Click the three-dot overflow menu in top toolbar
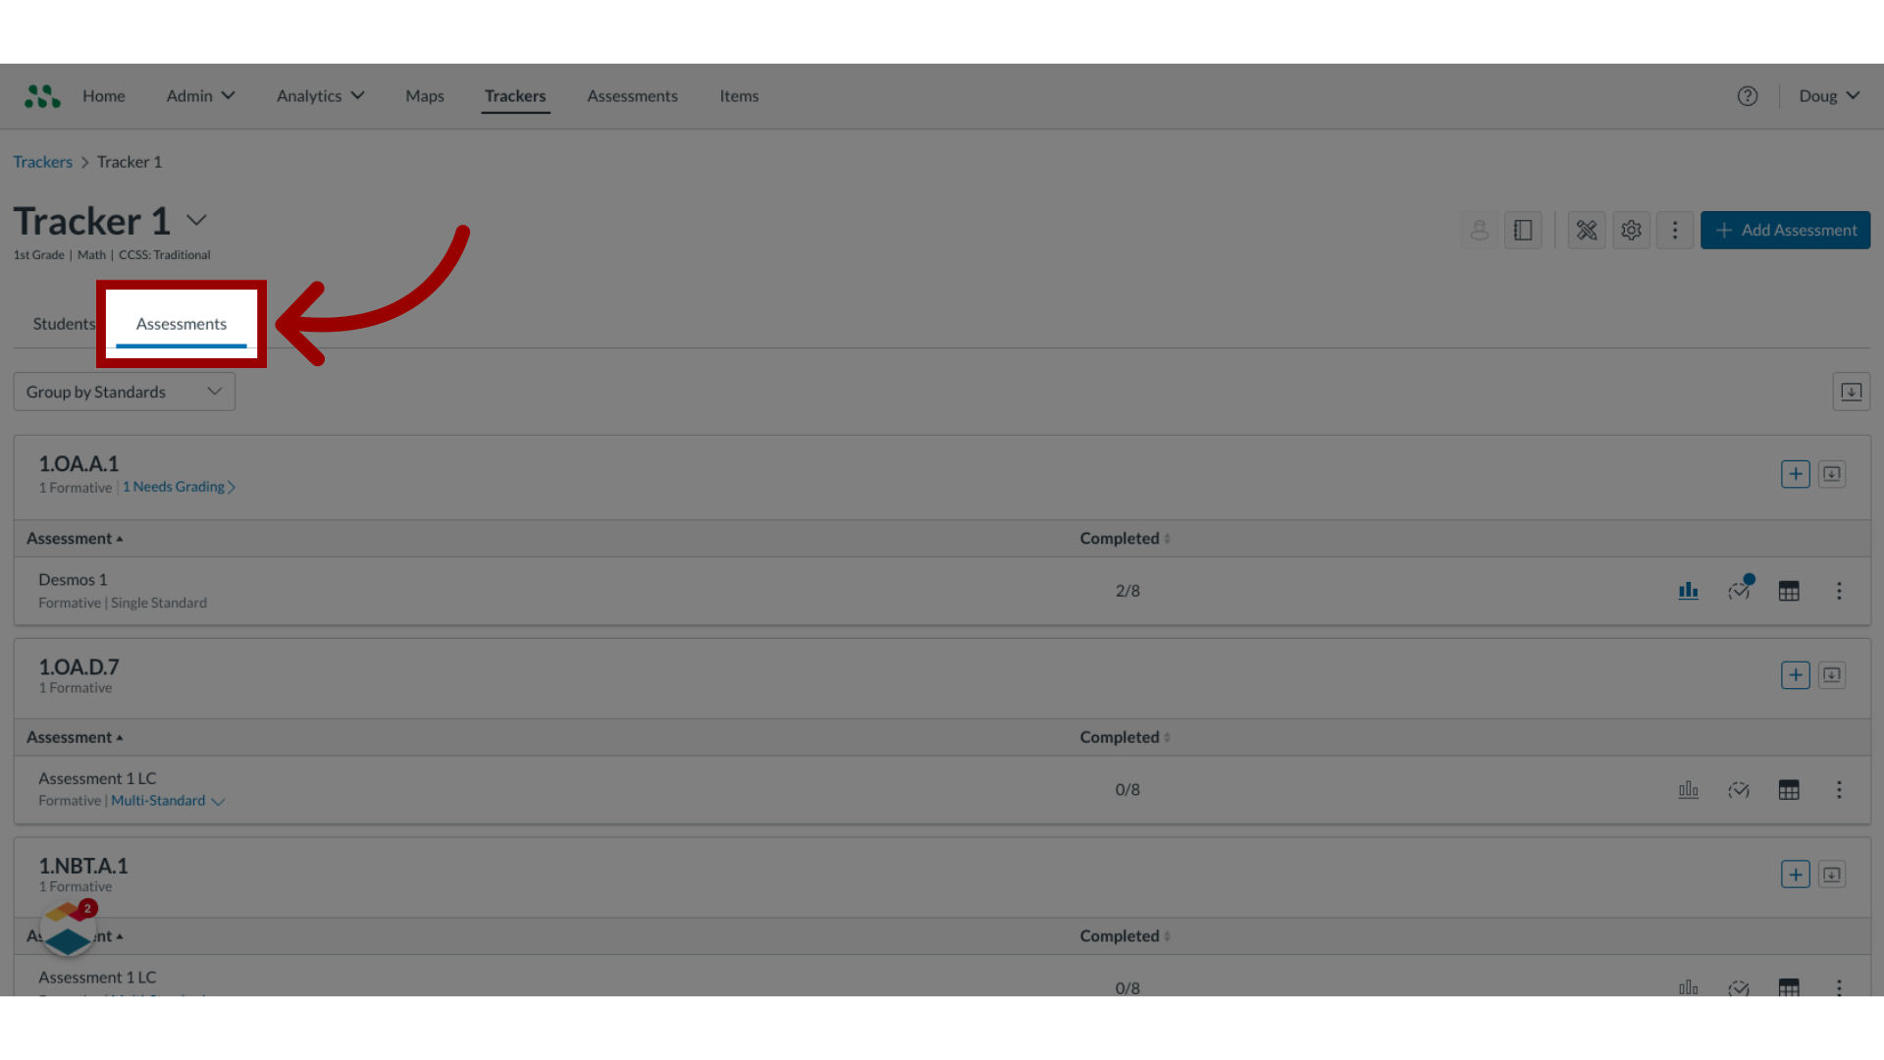This screenshot has height=1060, width=1884. (1674, 229)
